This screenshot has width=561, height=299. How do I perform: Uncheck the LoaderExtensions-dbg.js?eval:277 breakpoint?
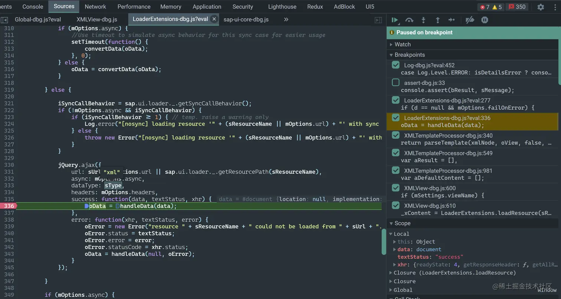click(x=396, y=100)
